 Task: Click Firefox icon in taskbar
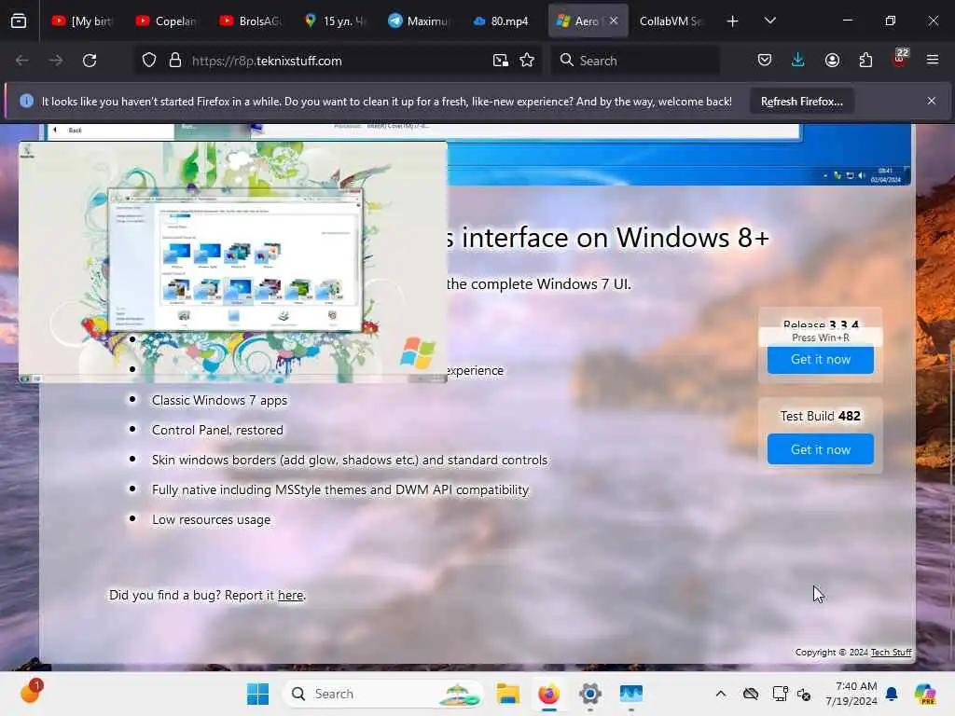pyautogui.click(x=548, y=694)
